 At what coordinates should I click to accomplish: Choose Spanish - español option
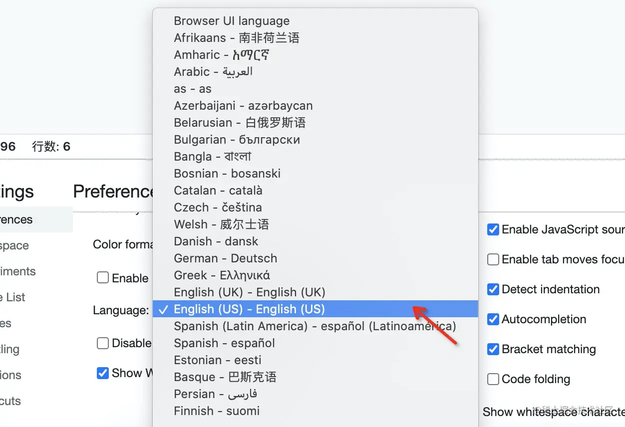coord(315,343)
